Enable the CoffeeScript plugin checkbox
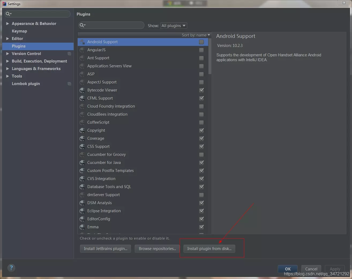 pos(201,122)
